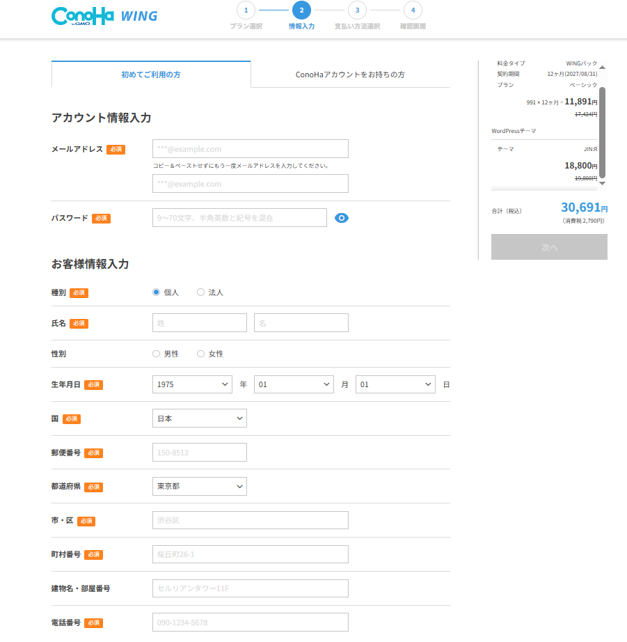Click step 3 支払い方法選択 circle
The width and height of the screenshot is (627, 642).
pos(357,10)
